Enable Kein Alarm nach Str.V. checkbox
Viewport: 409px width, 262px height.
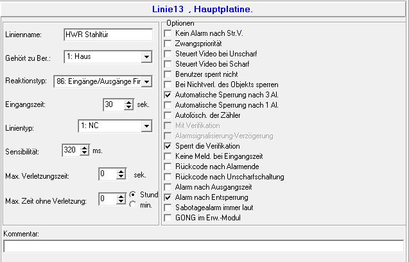pos(168,33)
